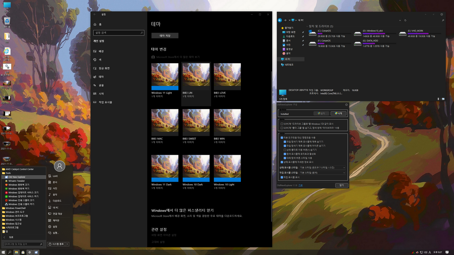
Task: Click the Windows Start button on taskbar
Action: [3, 252]
